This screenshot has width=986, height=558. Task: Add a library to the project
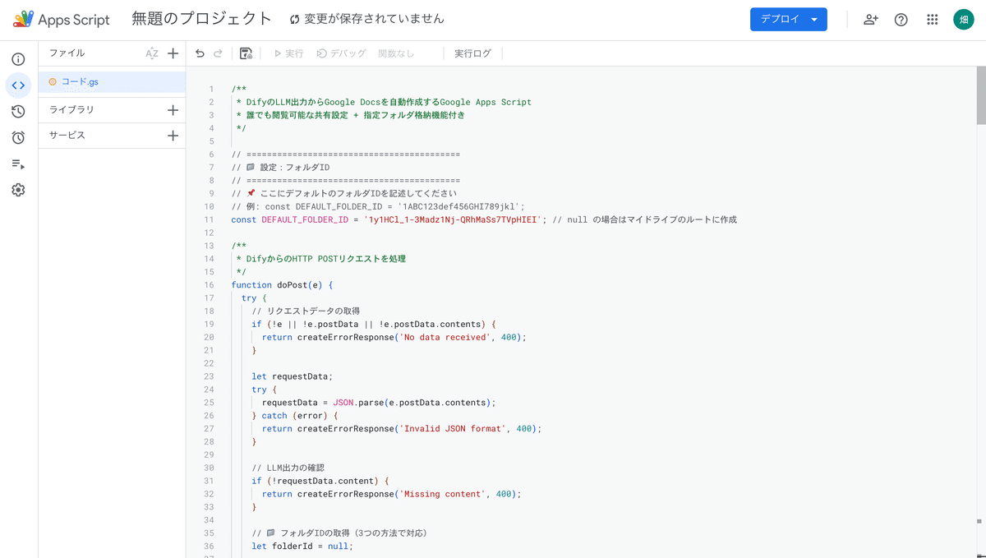click(x=173, y=109)
